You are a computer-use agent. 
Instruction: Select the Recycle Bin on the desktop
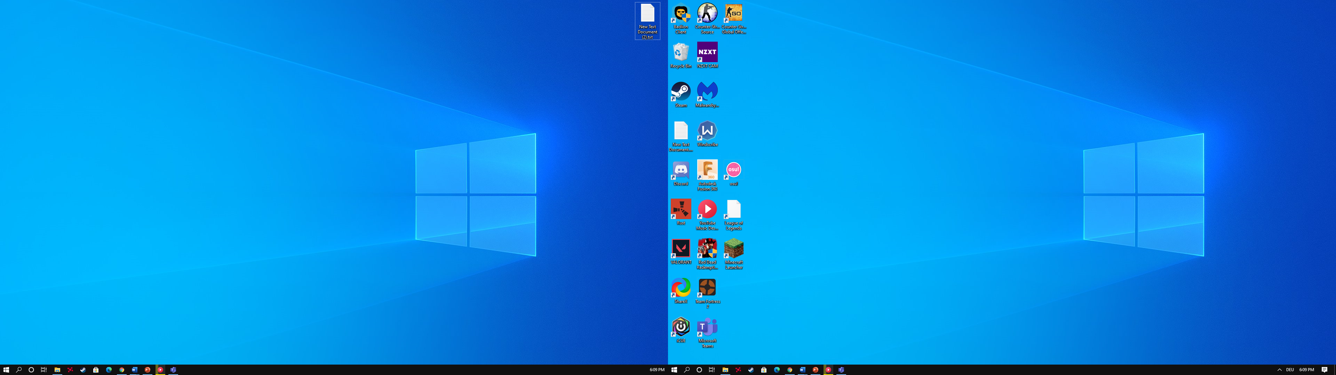coord(681,56)
